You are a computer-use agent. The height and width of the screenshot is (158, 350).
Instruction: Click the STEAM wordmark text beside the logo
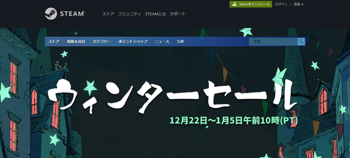[72, 14]
